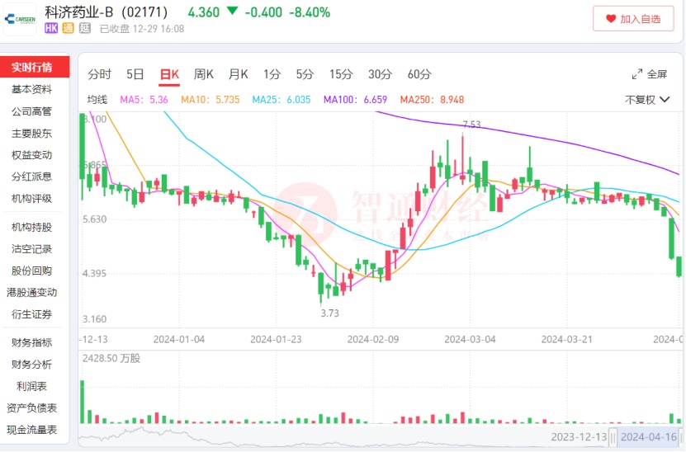Viewport: 686px width, 452px height.
Task: Switch to the 周K weekly chart tab
Action: coord(203,74)
